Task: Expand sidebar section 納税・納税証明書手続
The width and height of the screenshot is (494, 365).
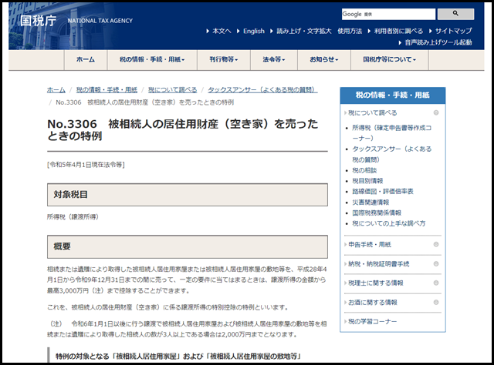Action: 379,264
